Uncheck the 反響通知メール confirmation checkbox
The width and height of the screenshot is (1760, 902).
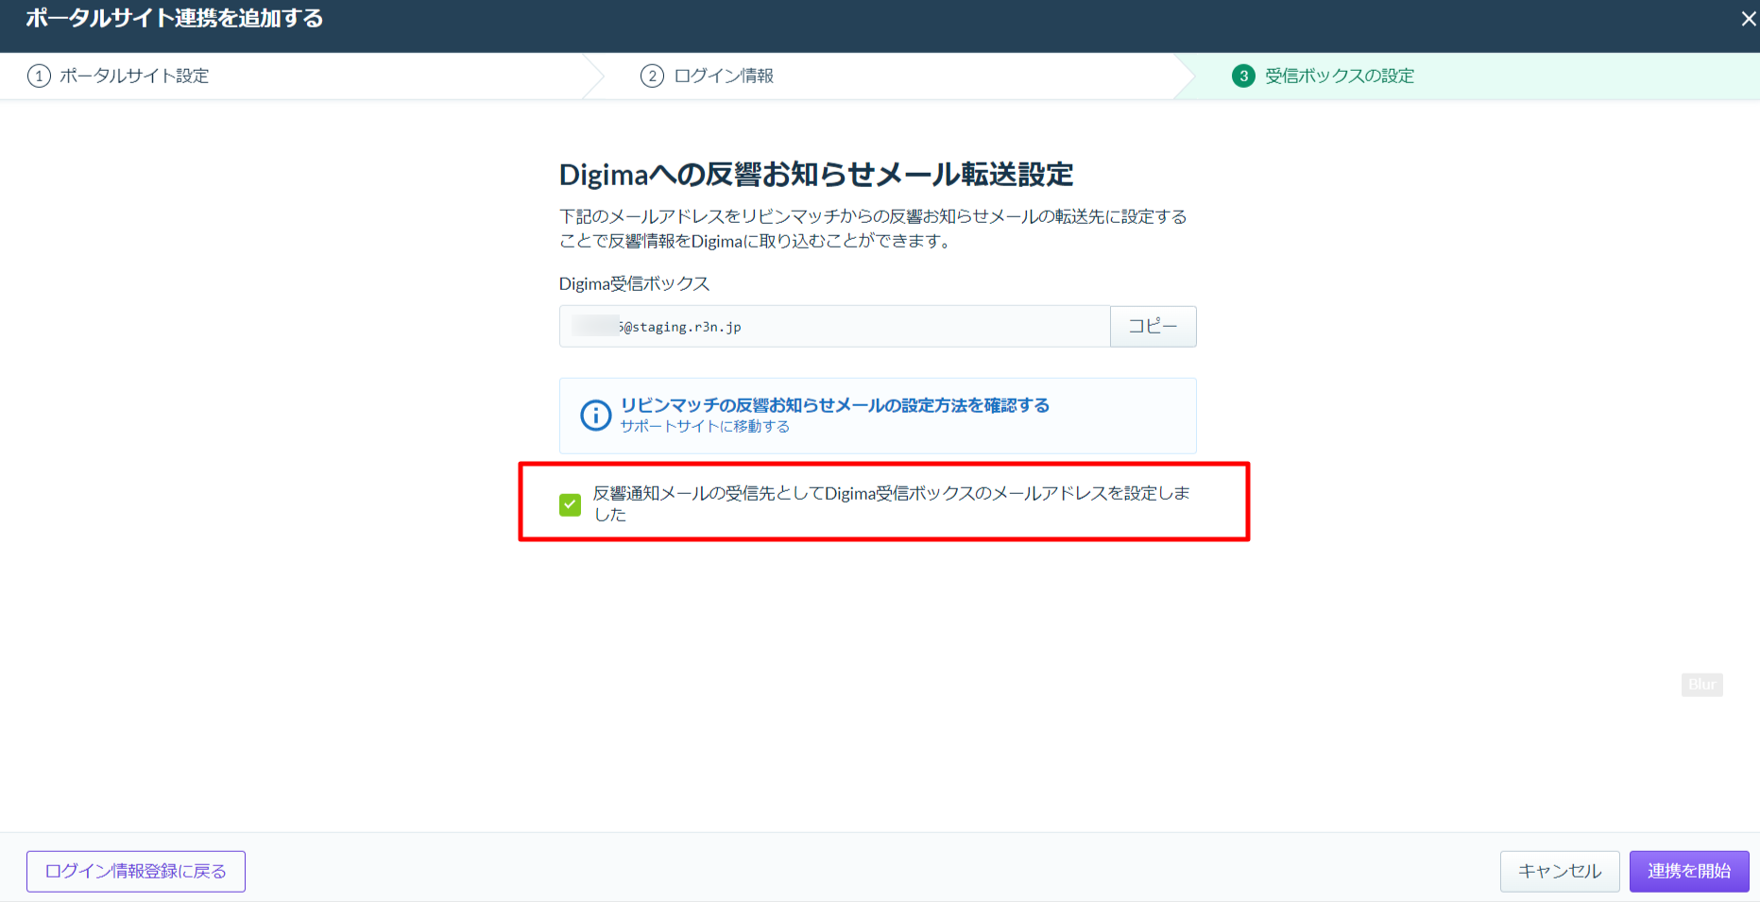tap(570, 504)
